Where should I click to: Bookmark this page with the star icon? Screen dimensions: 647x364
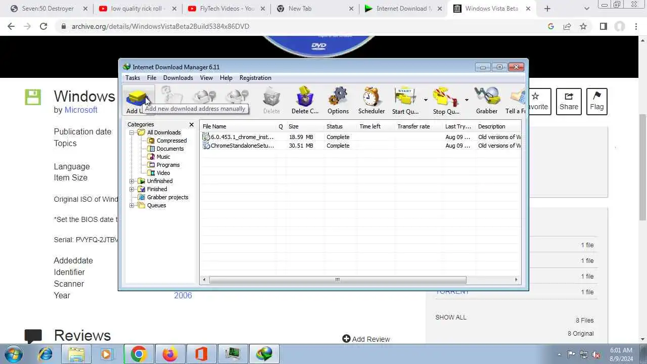583,26
